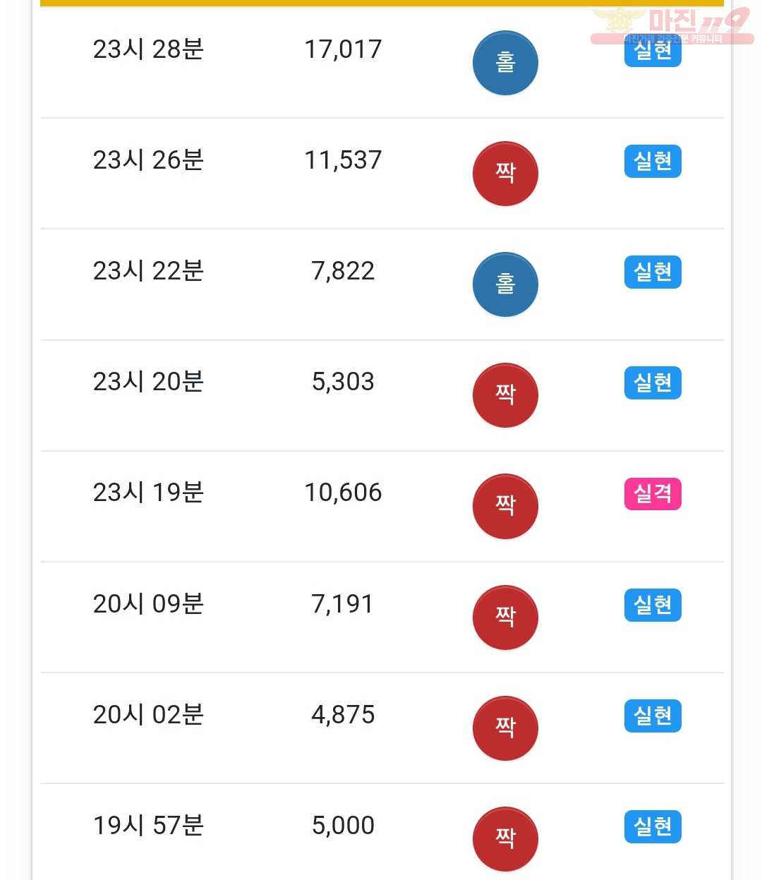Click the 5,000 amount value

(343, 826)
